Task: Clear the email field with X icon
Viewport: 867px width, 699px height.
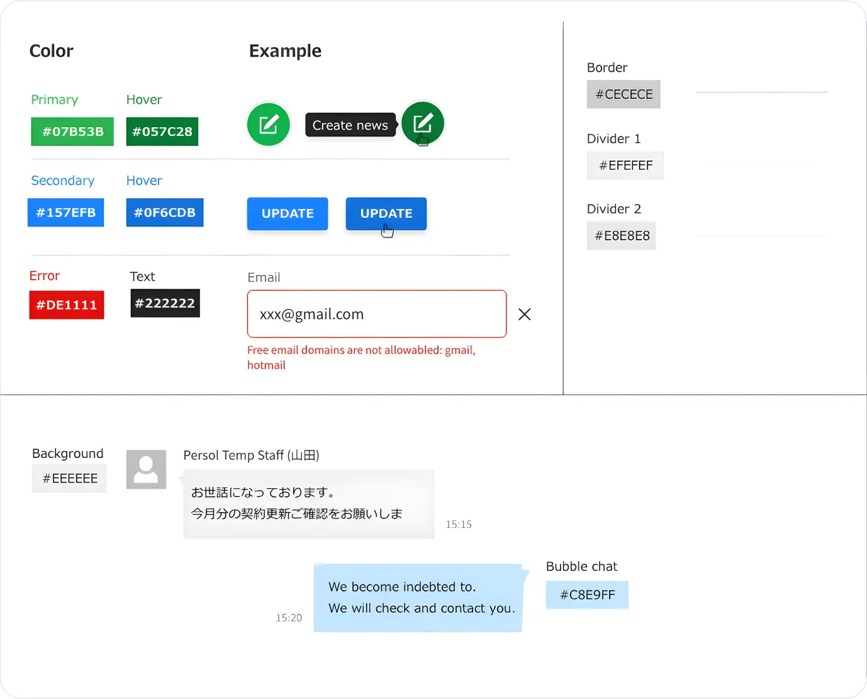Action: click(x=525, y=314)
